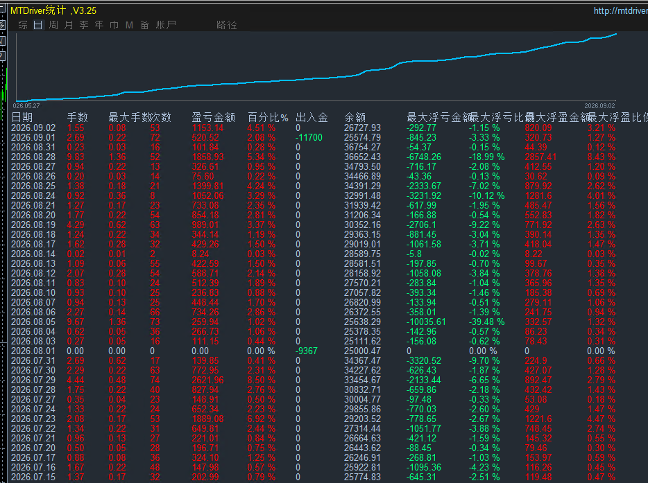Select the 2026.08.05 date cell
Viewport: 648px width, 483px height.
[33, 322]
